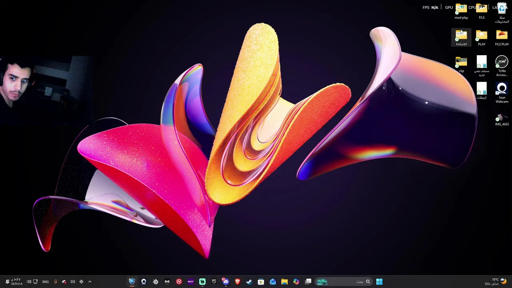
Task: Open the network status tray icon
Action: click(x=36, y=282)
